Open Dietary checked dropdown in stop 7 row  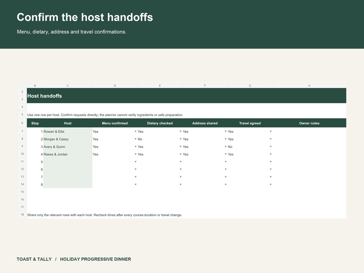coord(180,177)
